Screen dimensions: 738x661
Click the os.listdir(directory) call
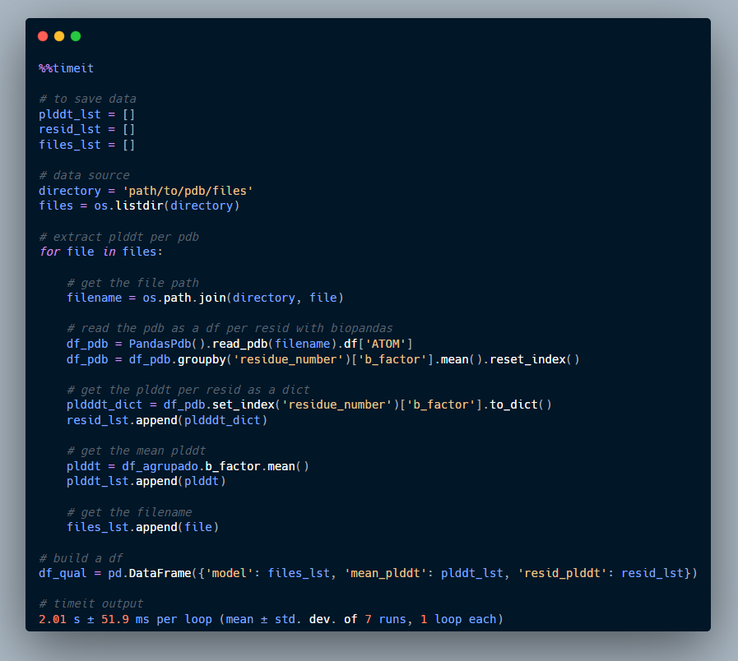coord(167,206)
